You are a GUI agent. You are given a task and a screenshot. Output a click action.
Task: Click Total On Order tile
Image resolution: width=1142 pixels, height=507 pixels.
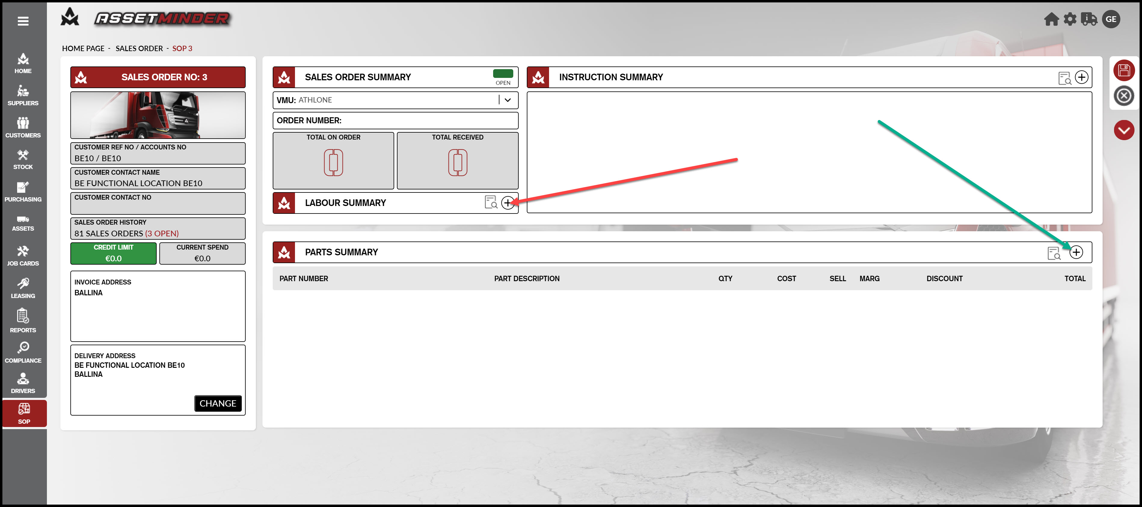click(333, 161)
